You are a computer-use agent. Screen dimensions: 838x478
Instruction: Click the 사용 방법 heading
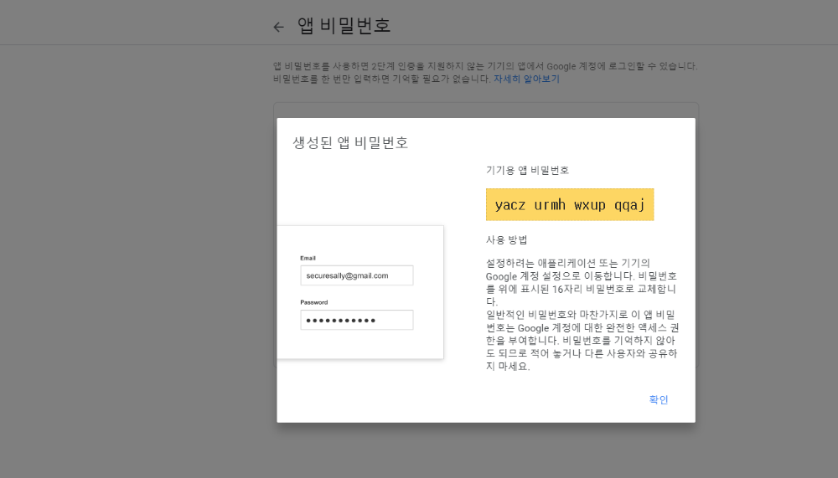(507, 239)
